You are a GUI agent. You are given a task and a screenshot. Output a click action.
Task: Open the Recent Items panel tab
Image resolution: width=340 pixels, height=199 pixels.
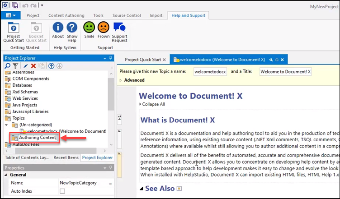tap(66, 157)
